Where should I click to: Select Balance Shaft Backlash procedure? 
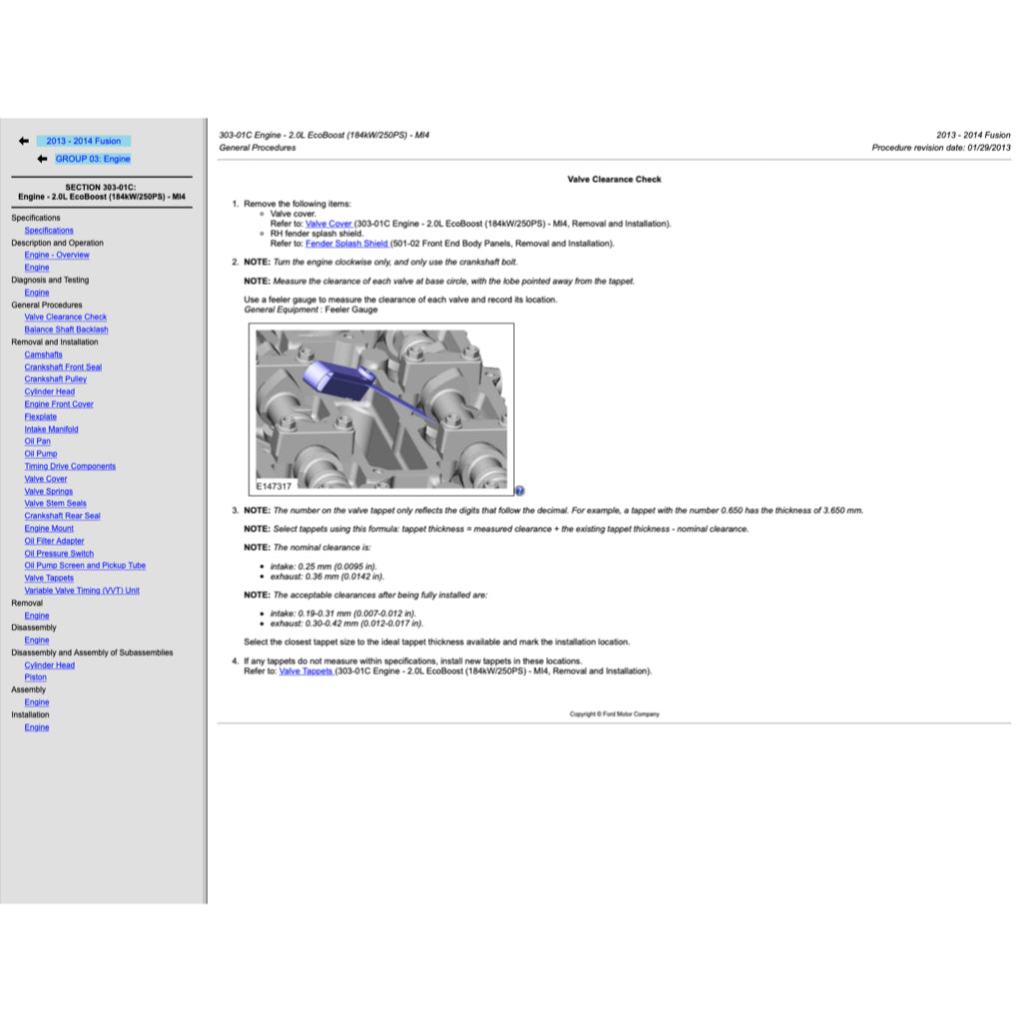[x=66, y=329]
